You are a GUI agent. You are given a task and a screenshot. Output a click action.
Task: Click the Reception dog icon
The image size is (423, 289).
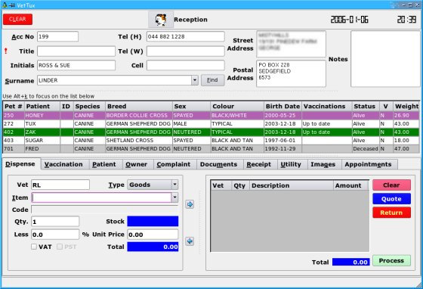(161, 20)
